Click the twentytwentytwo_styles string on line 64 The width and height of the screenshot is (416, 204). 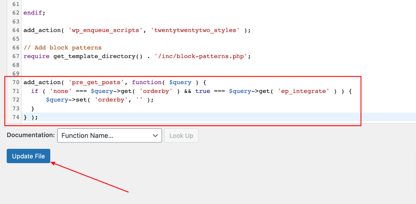[x=196, y=30]
